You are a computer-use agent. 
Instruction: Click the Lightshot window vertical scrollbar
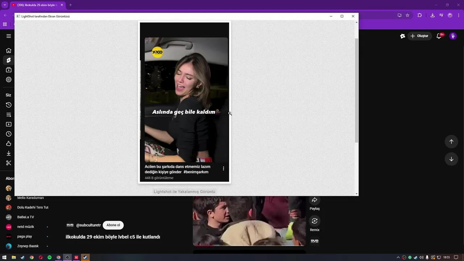tap(357, 90)
